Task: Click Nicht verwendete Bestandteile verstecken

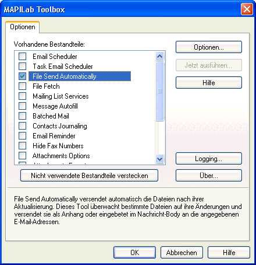Action: coord(89,176)
